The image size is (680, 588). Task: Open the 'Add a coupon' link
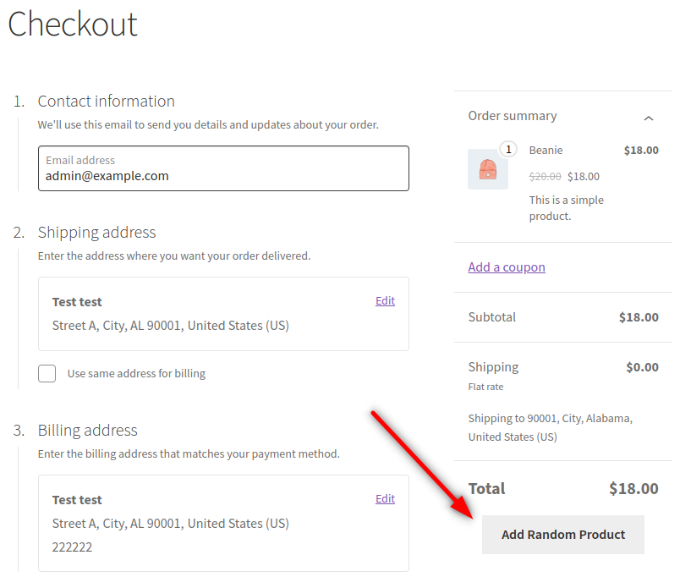click(506, 267)
